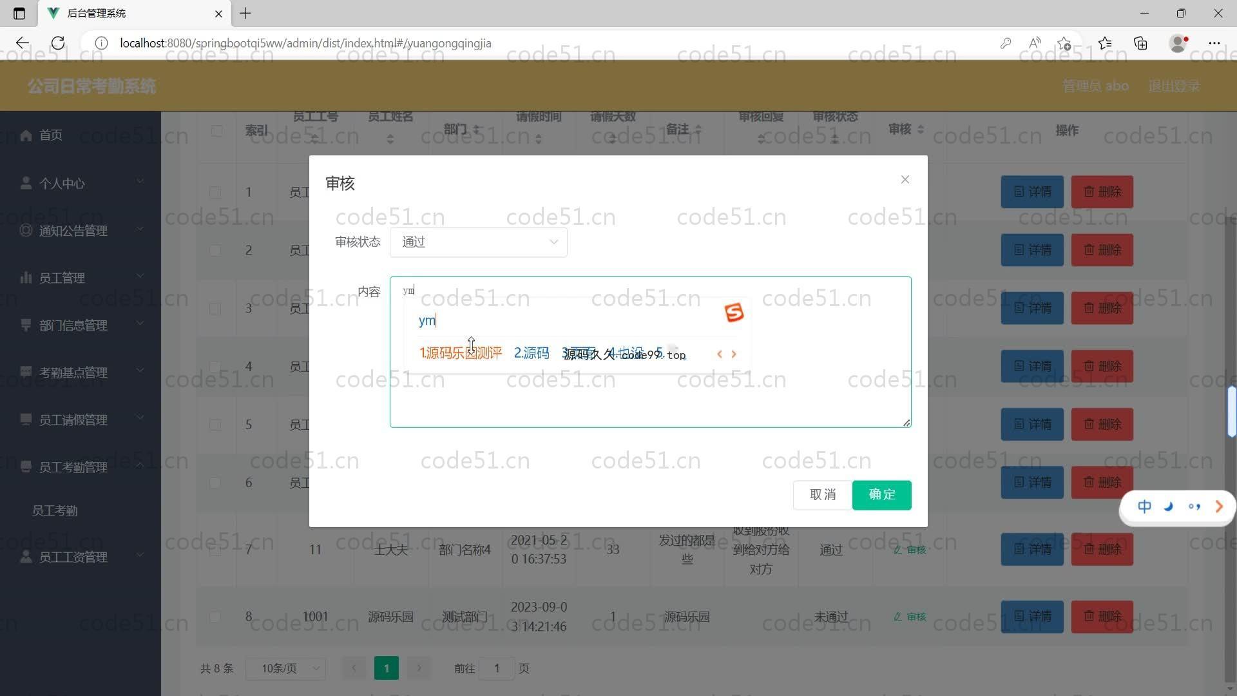The height and width of the screenshot is (696, 1237).
Task: Open 详情 for row 1
Action: coord(1032,192)
